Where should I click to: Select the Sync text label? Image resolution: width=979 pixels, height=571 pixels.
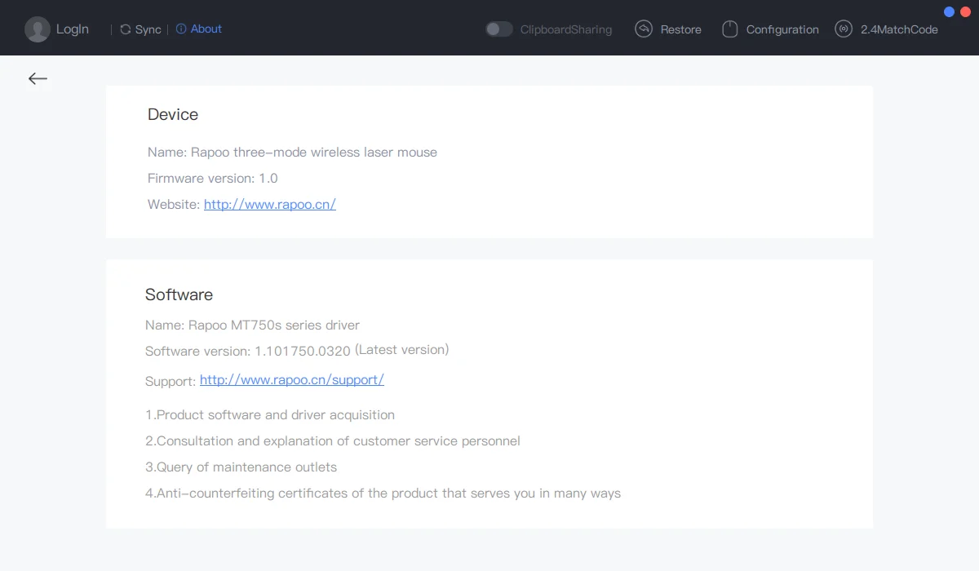[x=148, y=29]
